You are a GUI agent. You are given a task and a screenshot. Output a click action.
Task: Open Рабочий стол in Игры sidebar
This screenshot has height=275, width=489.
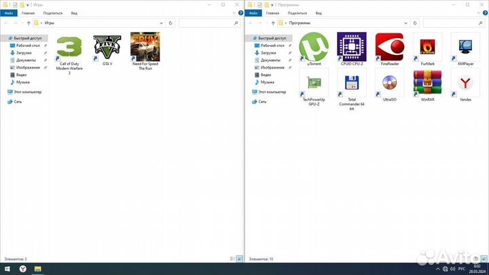pyautogui.click(x=28, y=45)
